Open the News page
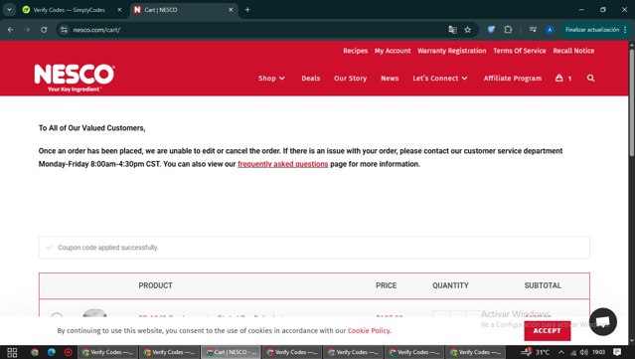Image resolution: width=635 pixels, height=359 pixels. coord(390,79)
